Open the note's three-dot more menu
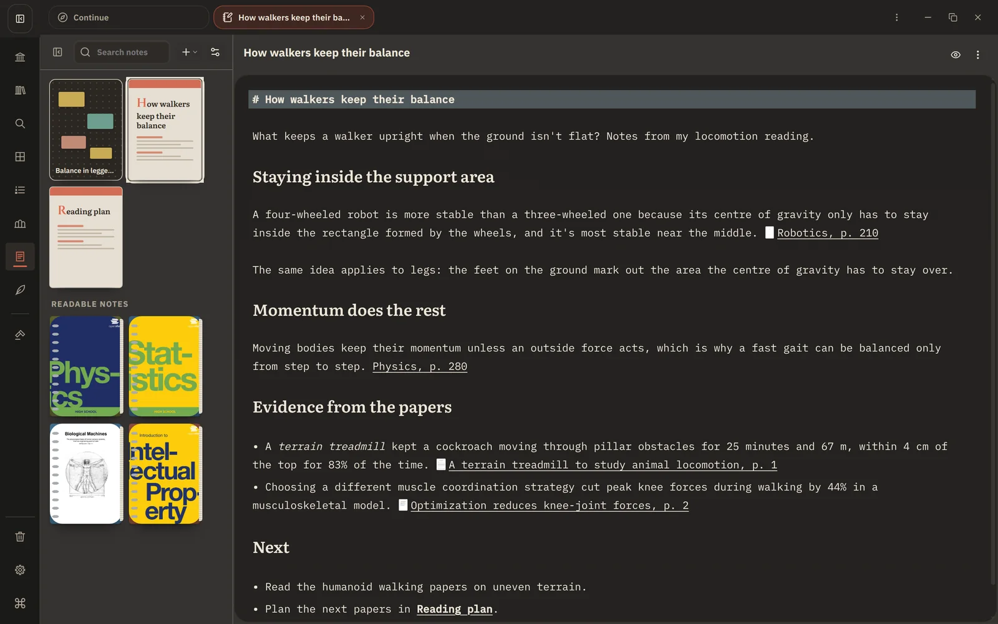 point(977,55)
